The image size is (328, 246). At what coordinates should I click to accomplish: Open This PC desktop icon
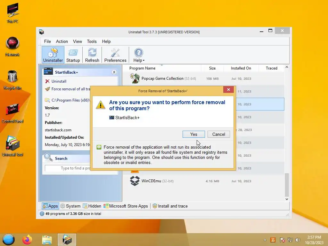(x=12, y=13)
